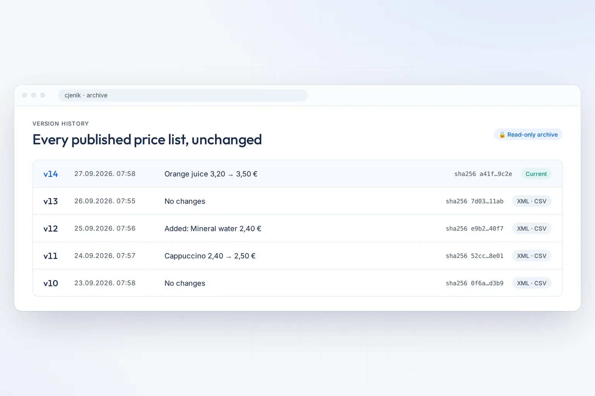Open version v14 label
This screenshot has width=595, height=396.
coord(51,174)
